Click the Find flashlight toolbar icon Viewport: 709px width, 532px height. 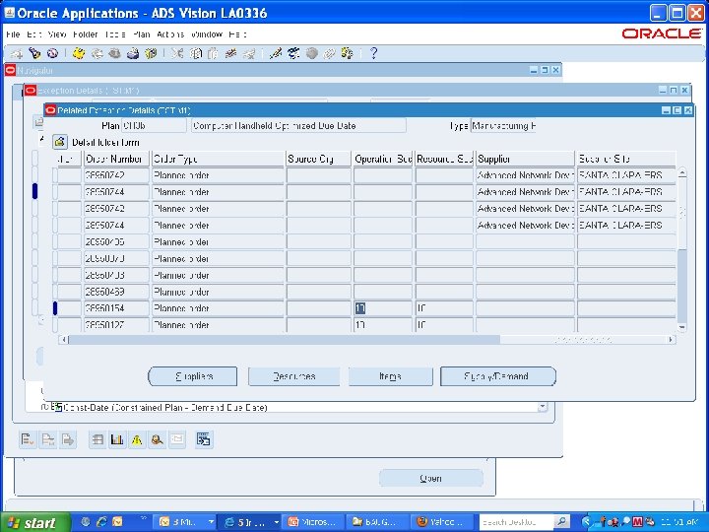click(34, 53)
